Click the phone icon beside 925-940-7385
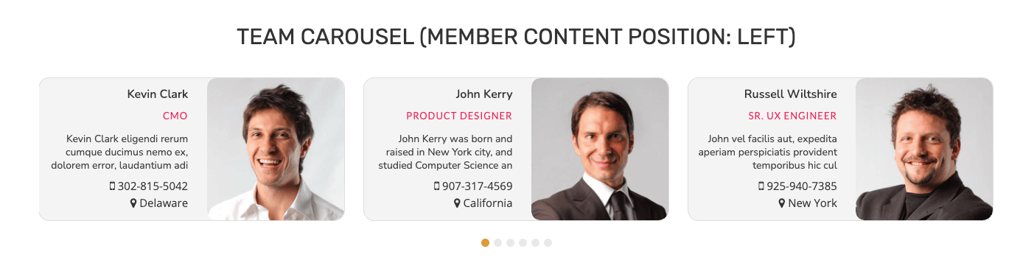The height and width of the screenshot is (277, 1034). pyautogui.click(x=761, y=186)
